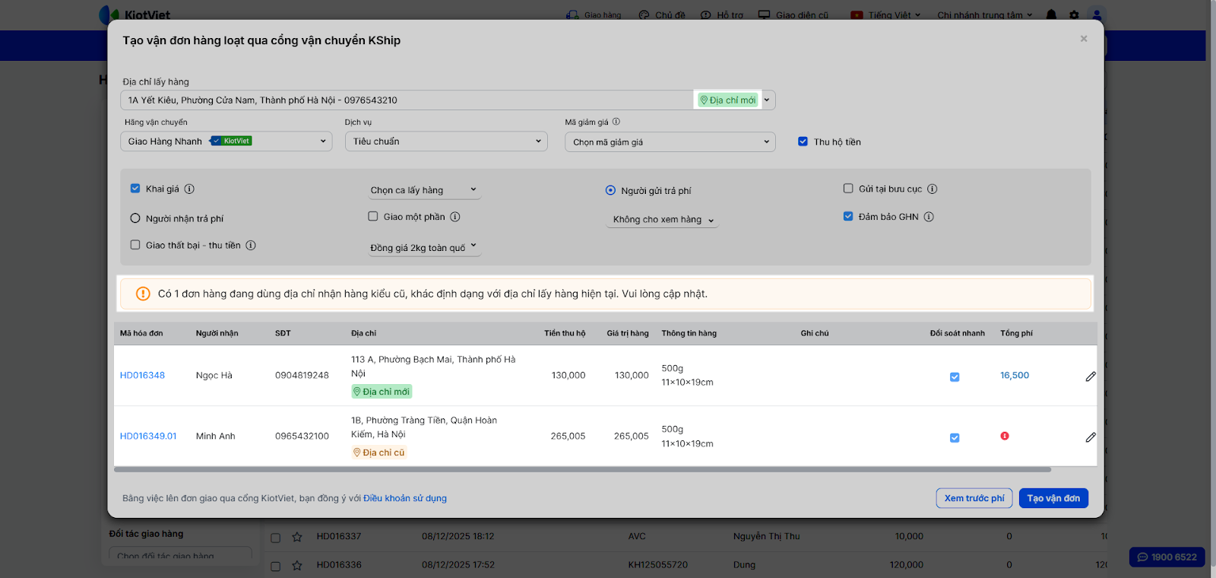Open the Chọn ca lấy hàng dropdown
The image size is (1216, 578).
423,190
